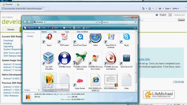Open the Safari browser shortcut
Screen dimensions: 187x105
coord(96,38)
